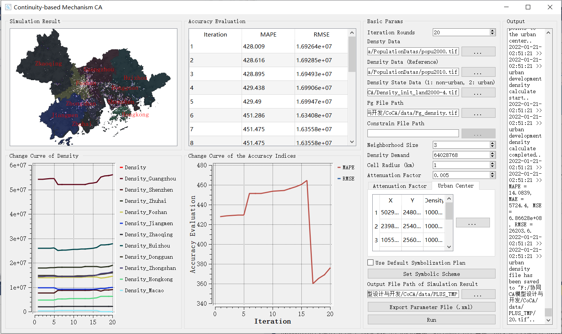Click browse button beside Urban Center table

pos(472,223)
